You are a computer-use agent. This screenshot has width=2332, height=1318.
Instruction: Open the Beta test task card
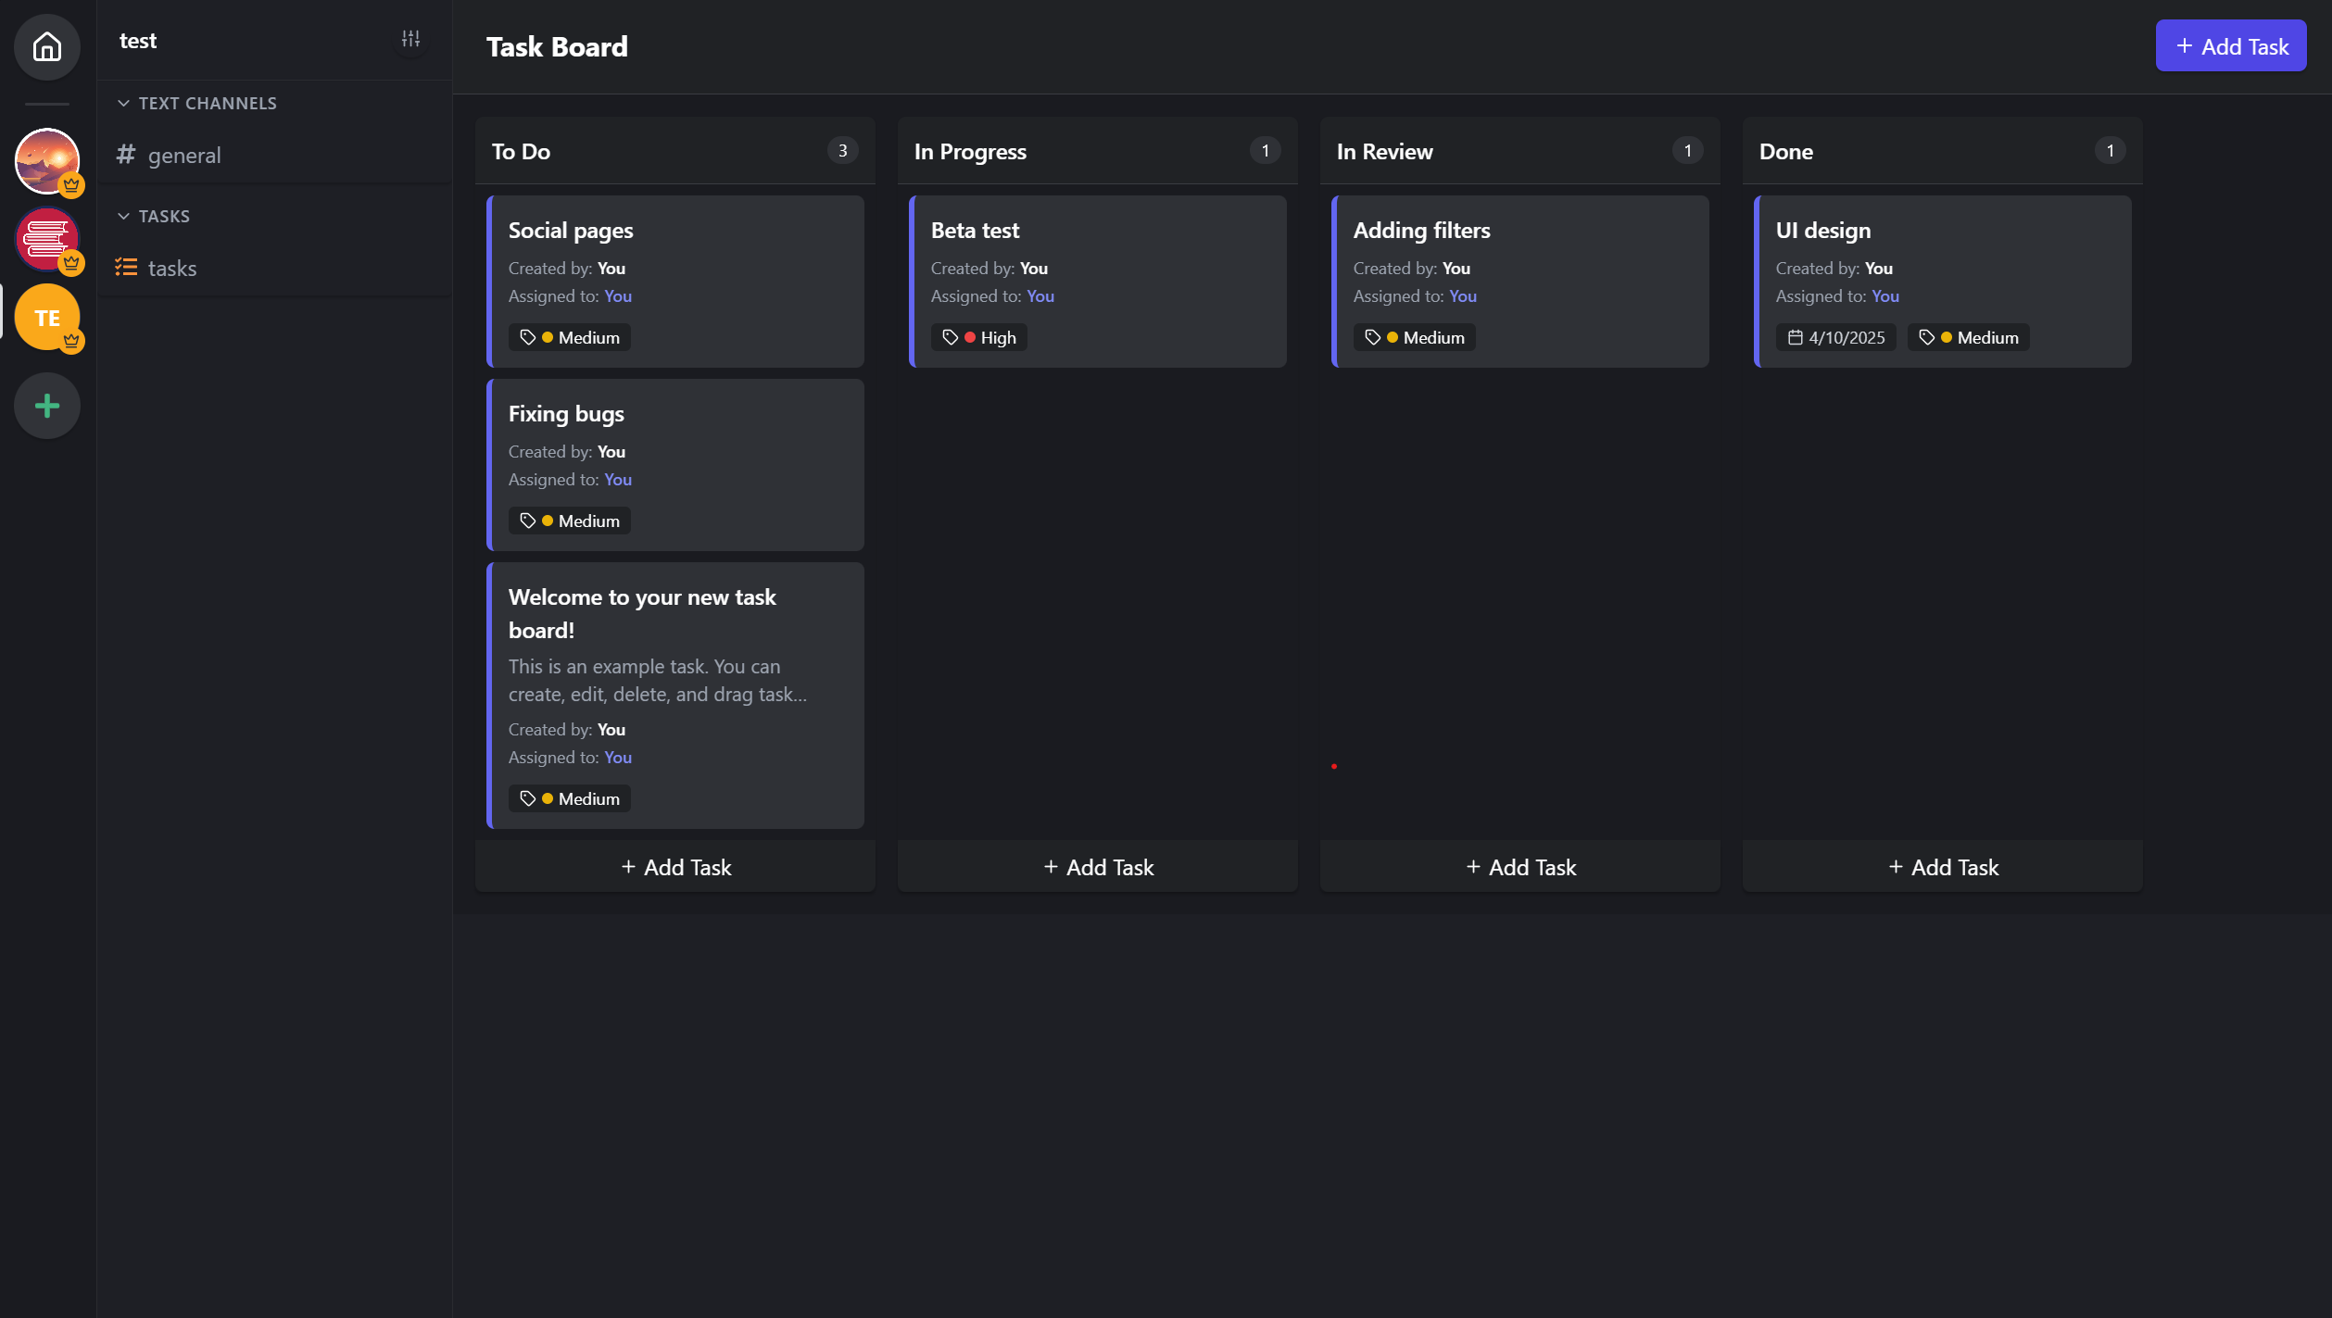coord(1097,282)
